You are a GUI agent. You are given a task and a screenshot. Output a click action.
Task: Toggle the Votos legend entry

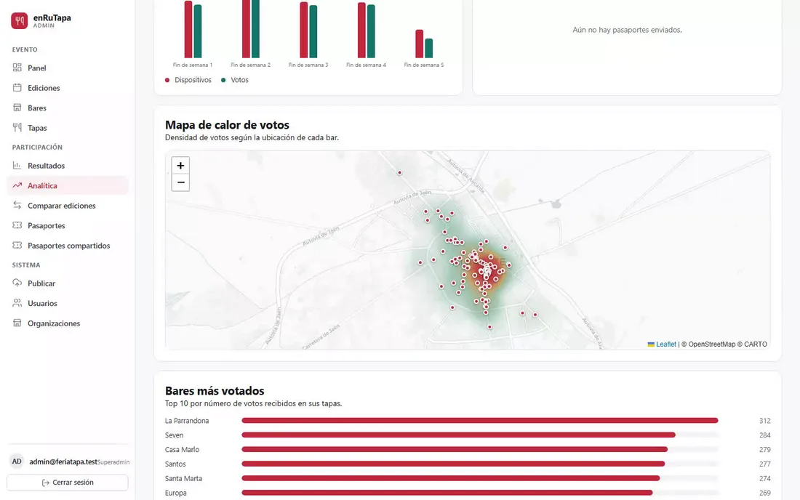point(235,80)
